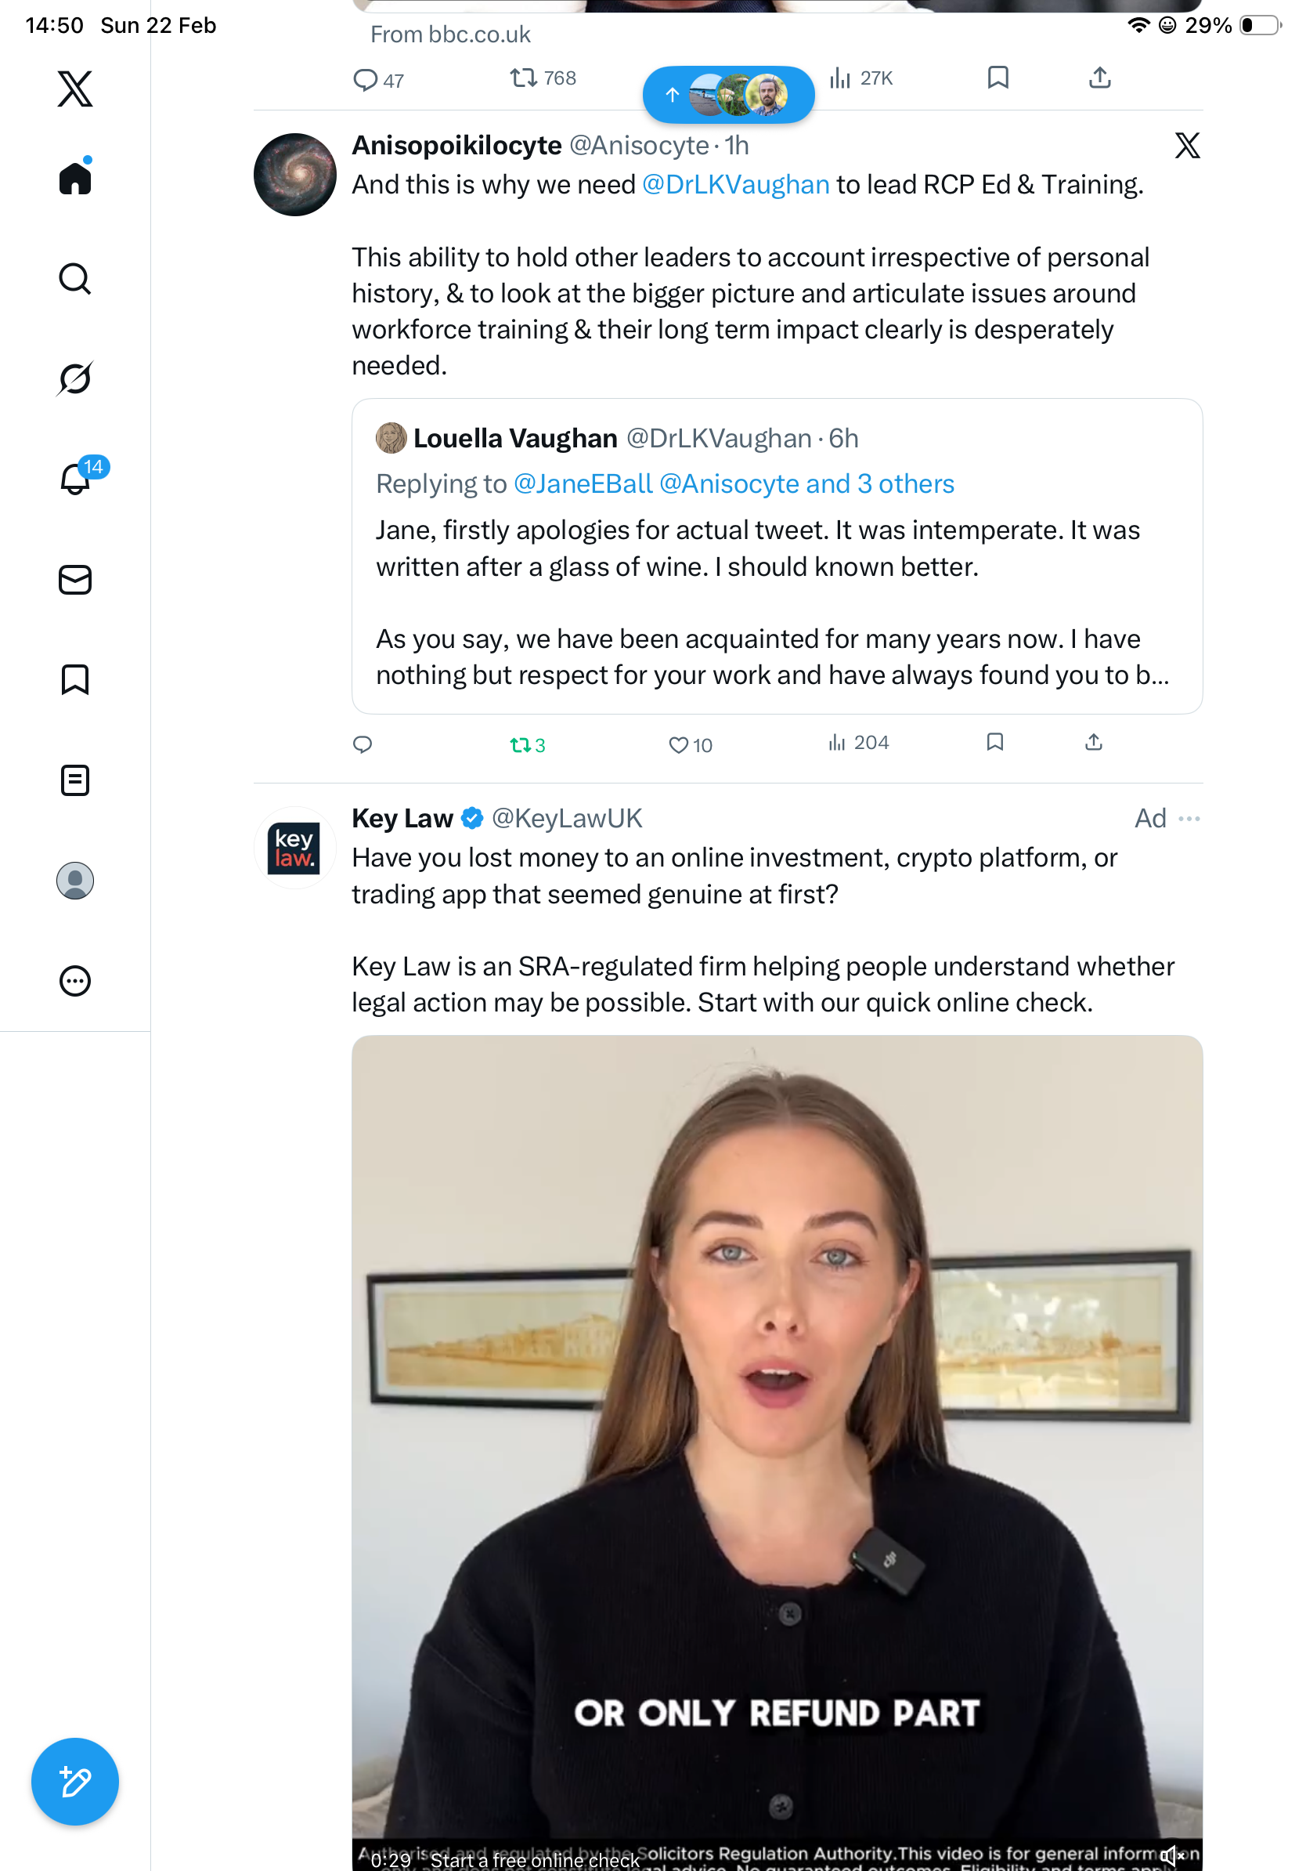Open Search magnifier in sidebar

click(75, 279)
